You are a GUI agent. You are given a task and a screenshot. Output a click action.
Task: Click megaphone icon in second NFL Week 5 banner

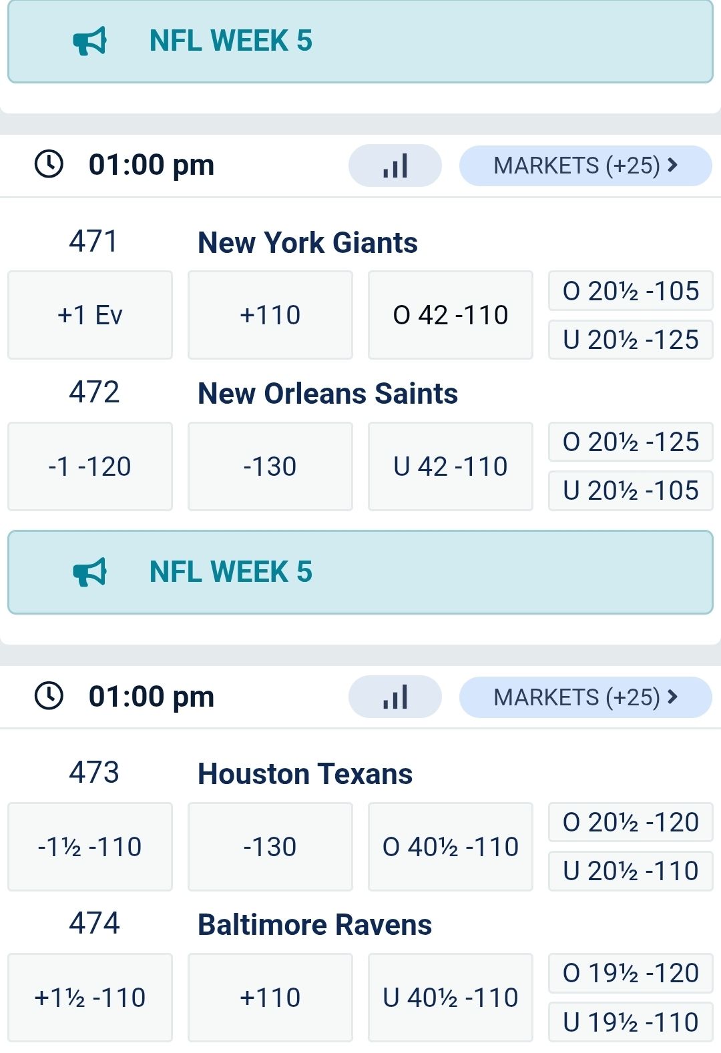(89, 572)
